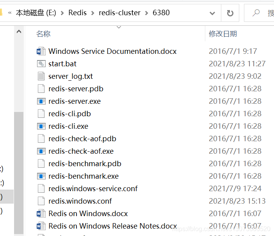Screen dimensions: 274x236
Task: Go to the Redis folder in breadcrumb
Action: [77, 13]
